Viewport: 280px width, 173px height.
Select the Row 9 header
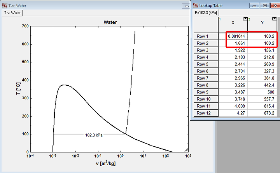(x=206, y=92)
